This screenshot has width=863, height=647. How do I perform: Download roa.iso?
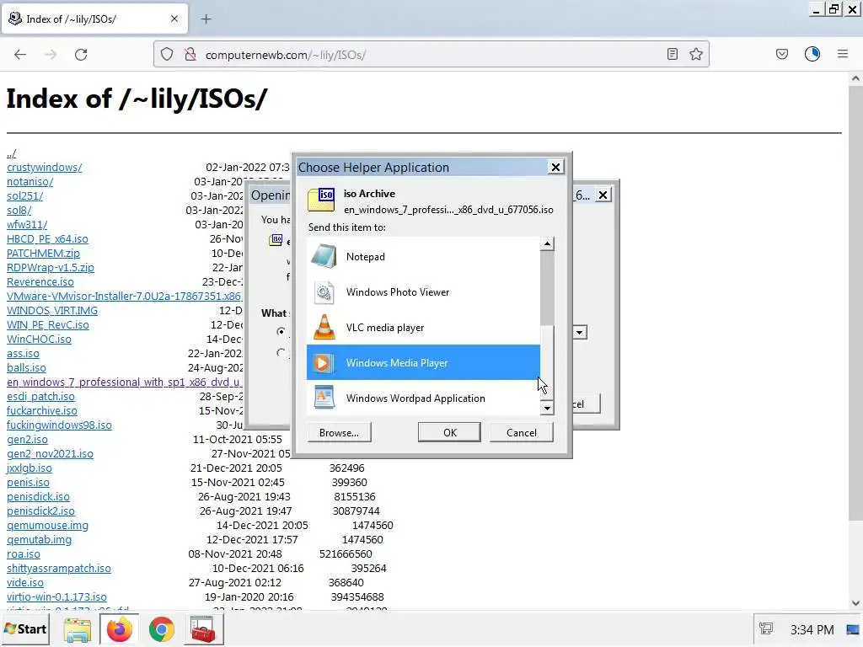point(23,553)
